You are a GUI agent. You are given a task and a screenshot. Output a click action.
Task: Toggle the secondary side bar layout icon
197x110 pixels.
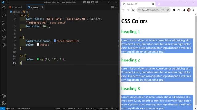click(93, 2)
